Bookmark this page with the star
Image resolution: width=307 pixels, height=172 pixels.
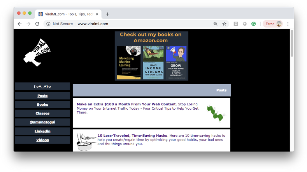click(225, 24)
